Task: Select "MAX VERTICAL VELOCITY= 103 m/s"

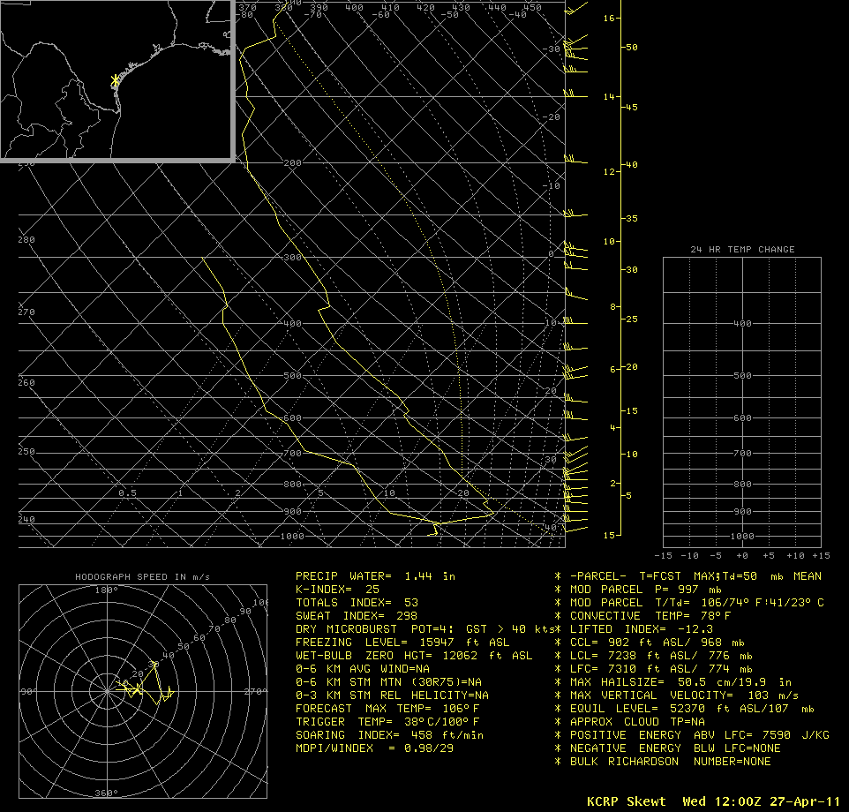Action: pyautogui.click(x=684, y=695)
